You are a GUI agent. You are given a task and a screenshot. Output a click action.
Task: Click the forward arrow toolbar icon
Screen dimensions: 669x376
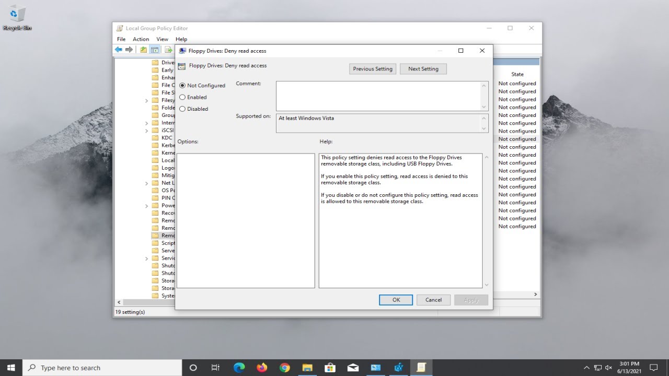[x=129, y=50]
